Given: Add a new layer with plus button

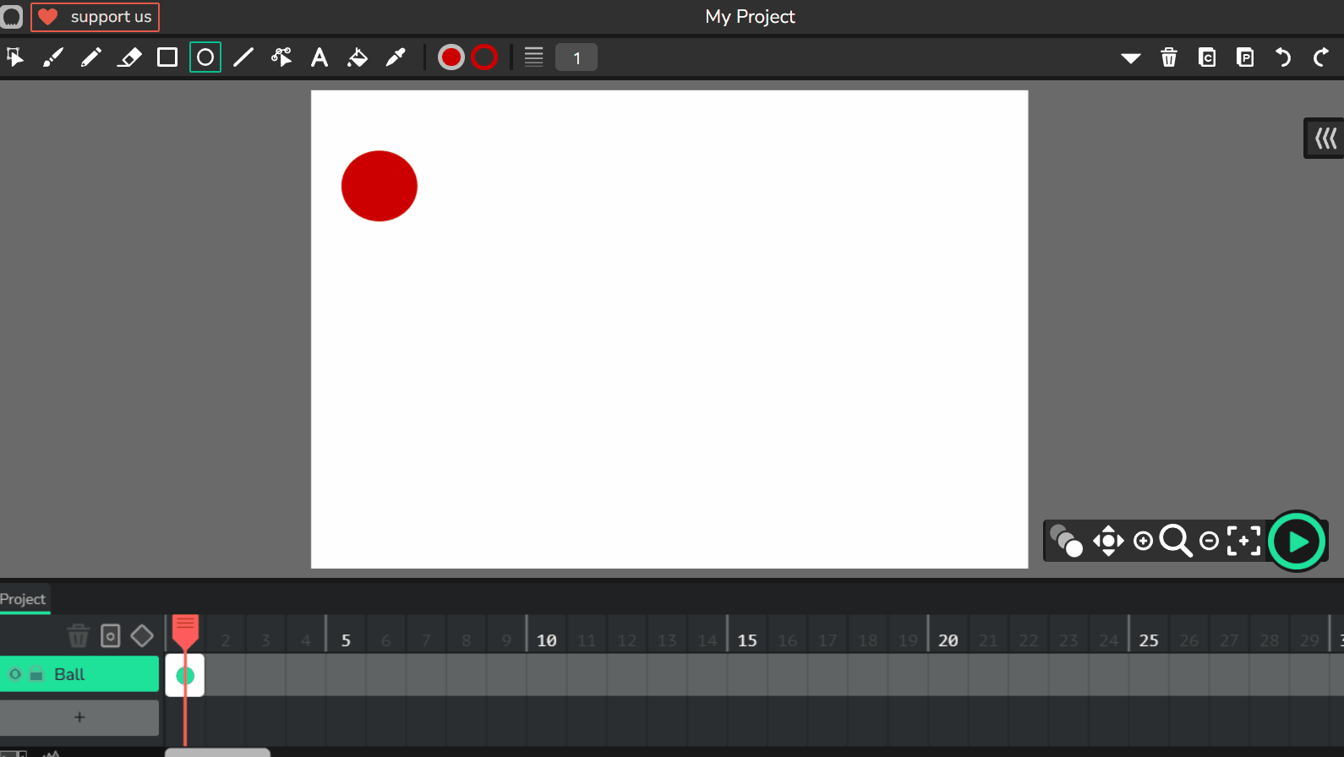Looking at the screenshot, I should [79, 717].
